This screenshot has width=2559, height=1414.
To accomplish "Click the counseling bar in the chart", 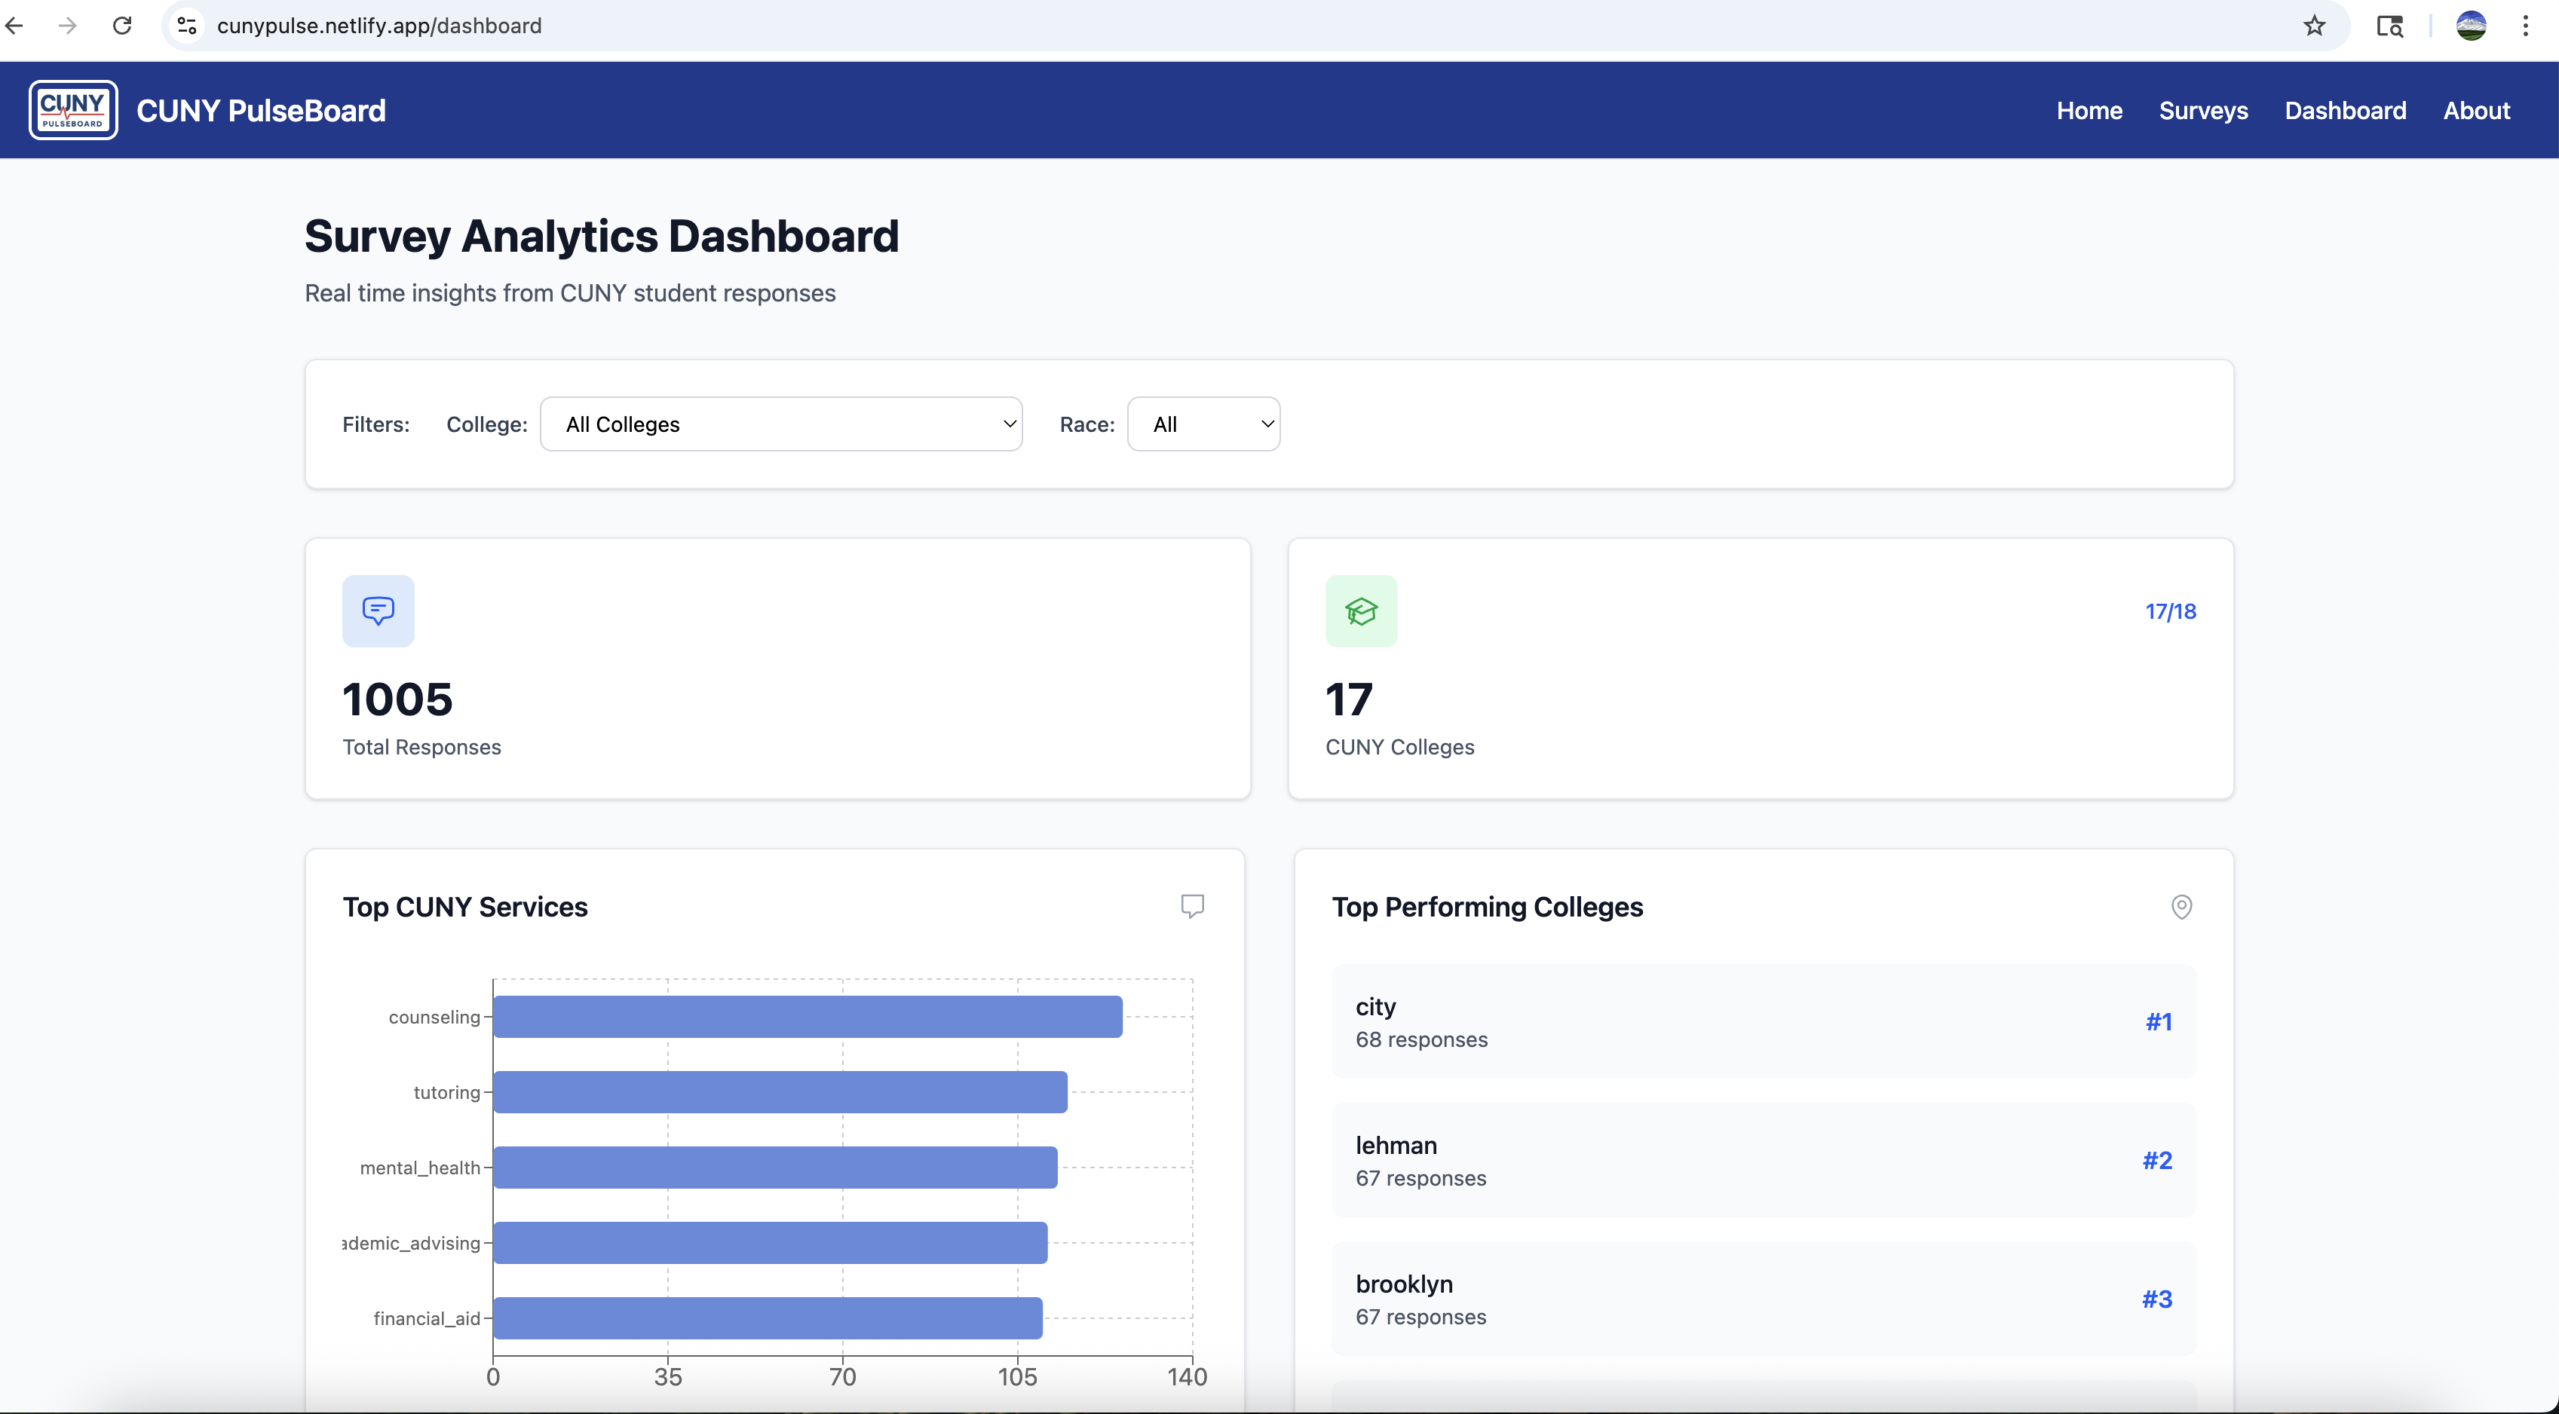I will coord(807,1017).
